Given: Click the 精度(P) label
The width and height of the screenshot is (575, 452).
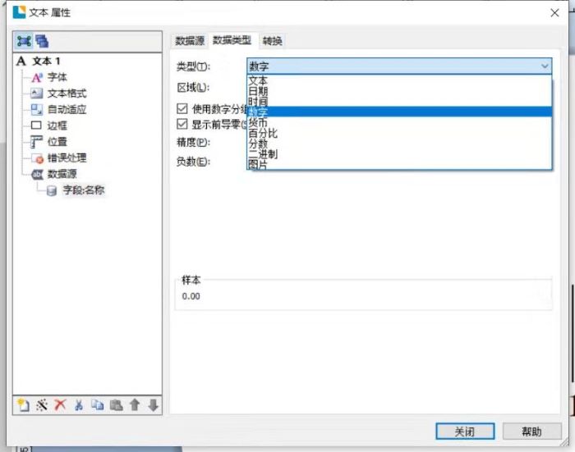Looking at the screenshot, I should (x=193, y=142).
